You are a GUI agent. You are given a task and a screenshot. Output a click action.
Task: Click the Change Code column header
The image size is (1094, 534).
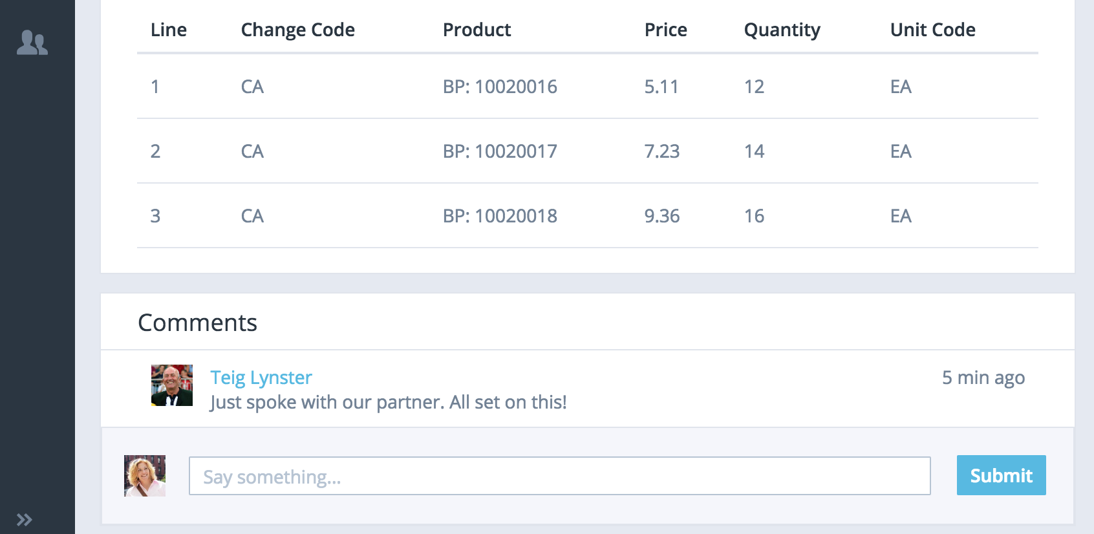pos(297,30)
